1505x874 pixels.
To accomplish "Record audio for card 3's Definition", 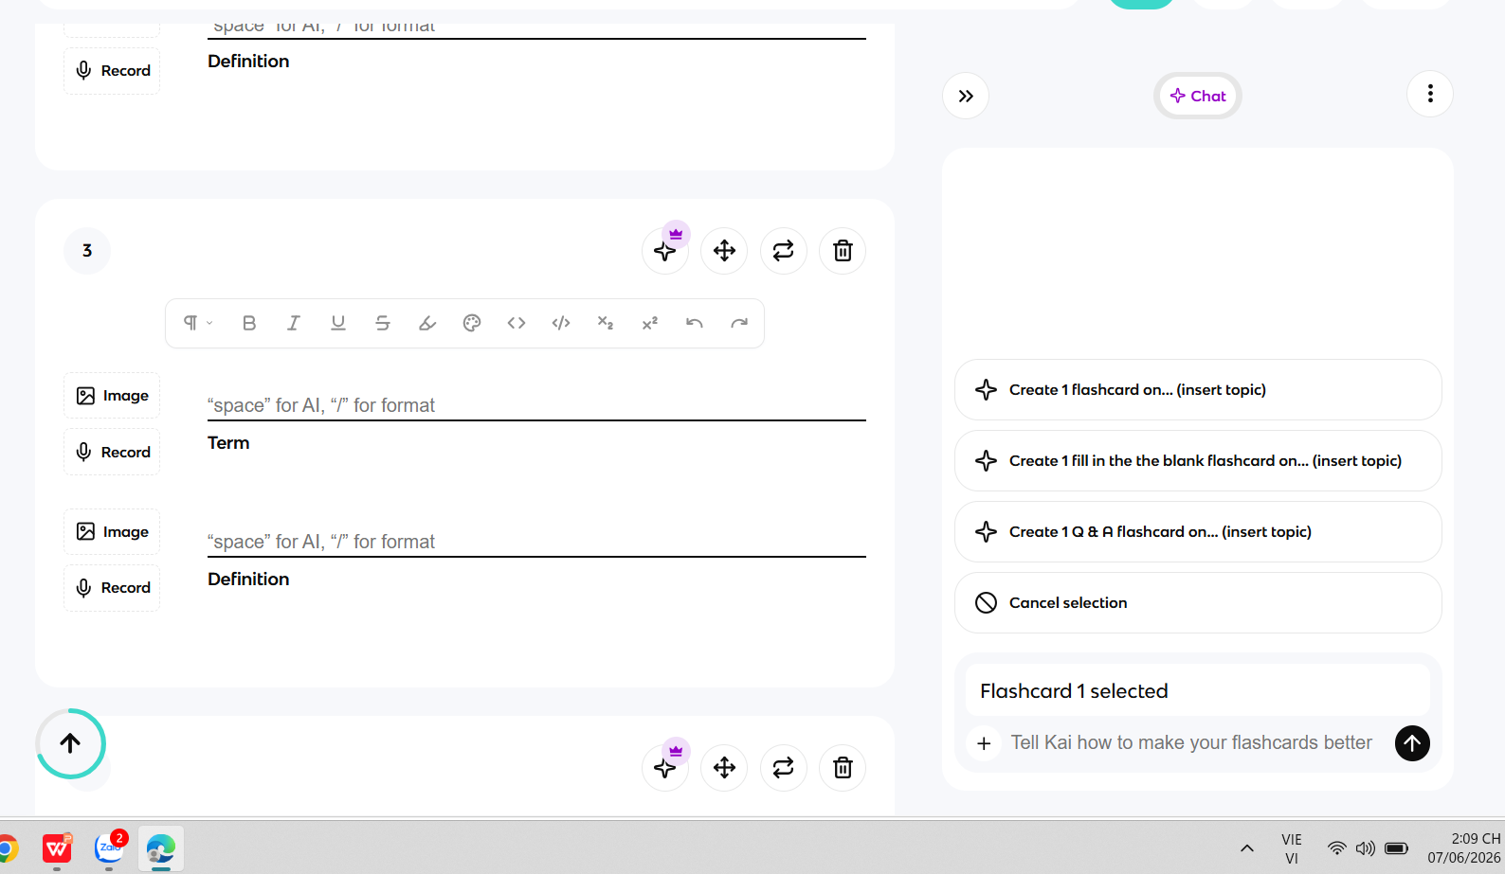I will (112, 588).
